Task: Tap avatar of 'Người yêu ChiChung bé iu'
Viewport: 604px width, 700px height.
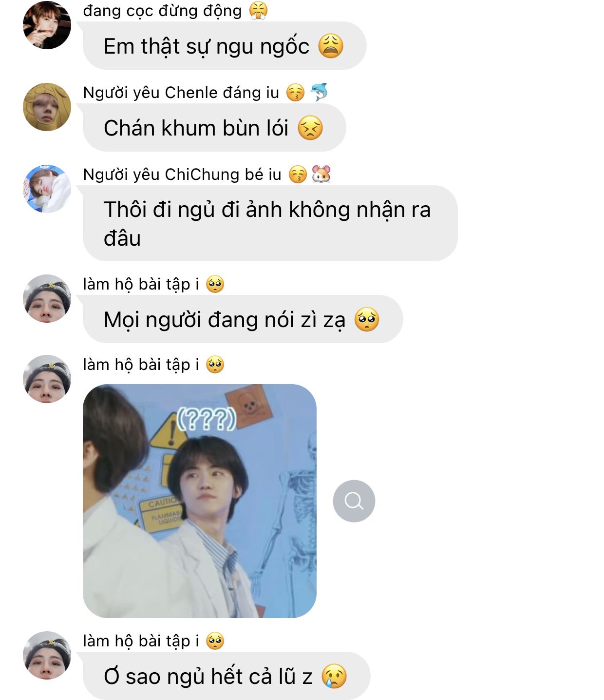Action: click(47, 189)
